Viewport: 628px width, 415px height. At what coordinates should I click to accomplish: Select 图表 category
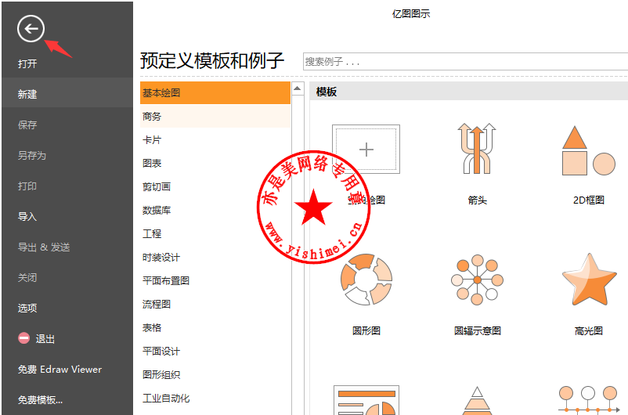152,164
